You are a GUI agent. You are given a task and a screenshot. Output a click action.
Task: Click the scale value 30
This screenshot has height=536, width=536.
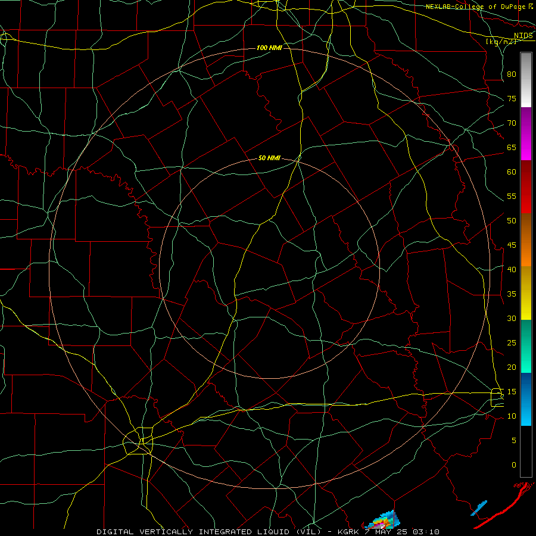(512, 318)
